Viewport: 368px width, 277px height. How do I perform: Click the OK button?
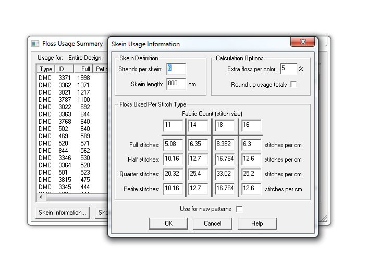[168, 223]
